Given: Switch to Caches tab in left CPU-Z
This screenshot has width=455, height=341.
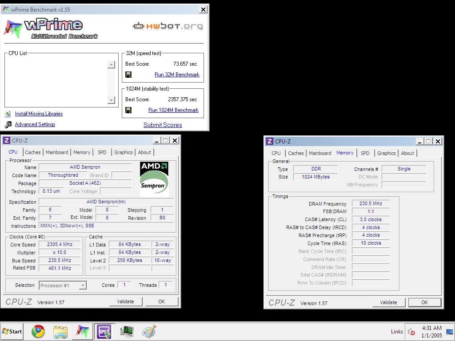Looking at the screenshot, I should click(x=33, y=152).
